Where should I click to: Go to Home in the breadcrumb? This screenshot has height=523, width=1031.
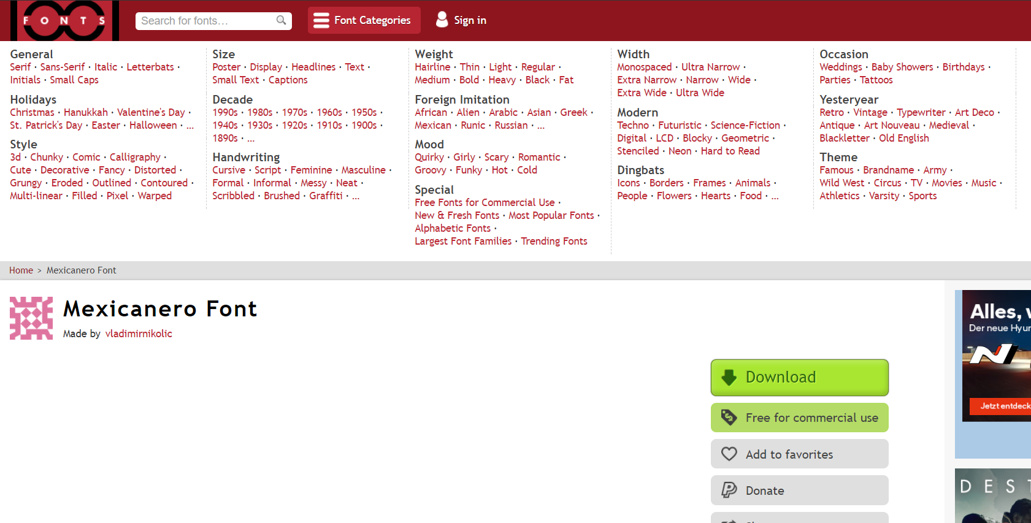(21, 270)
